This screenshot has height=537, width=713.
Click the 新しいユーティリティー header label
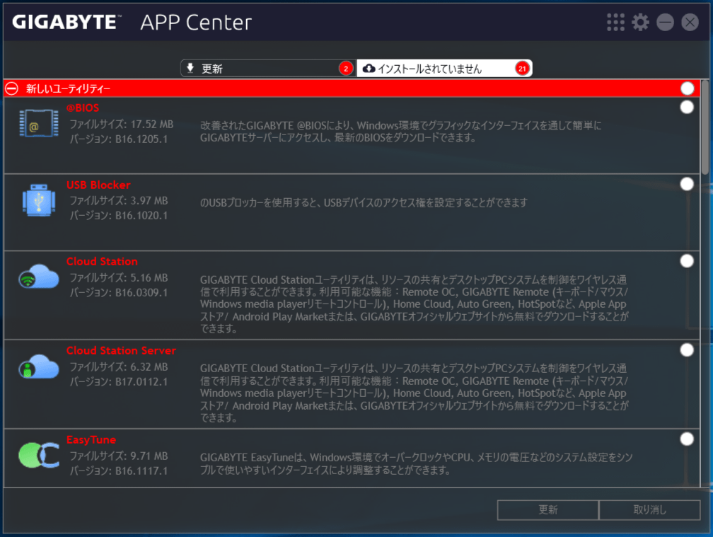tap(68, 88)
